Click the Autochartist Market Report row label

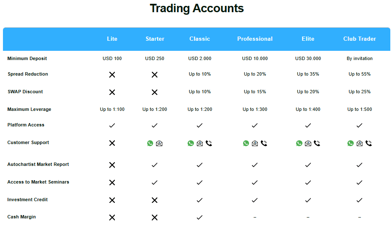[x=38, y=164]
